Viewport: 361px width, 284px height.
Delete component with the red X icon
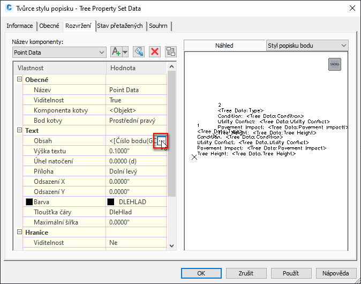(155, 51)
